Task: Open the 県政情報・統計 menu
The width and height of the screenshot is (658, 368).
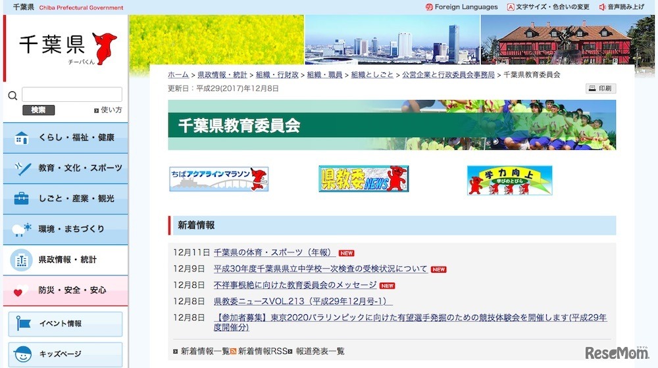Action: tap(65, 260)
